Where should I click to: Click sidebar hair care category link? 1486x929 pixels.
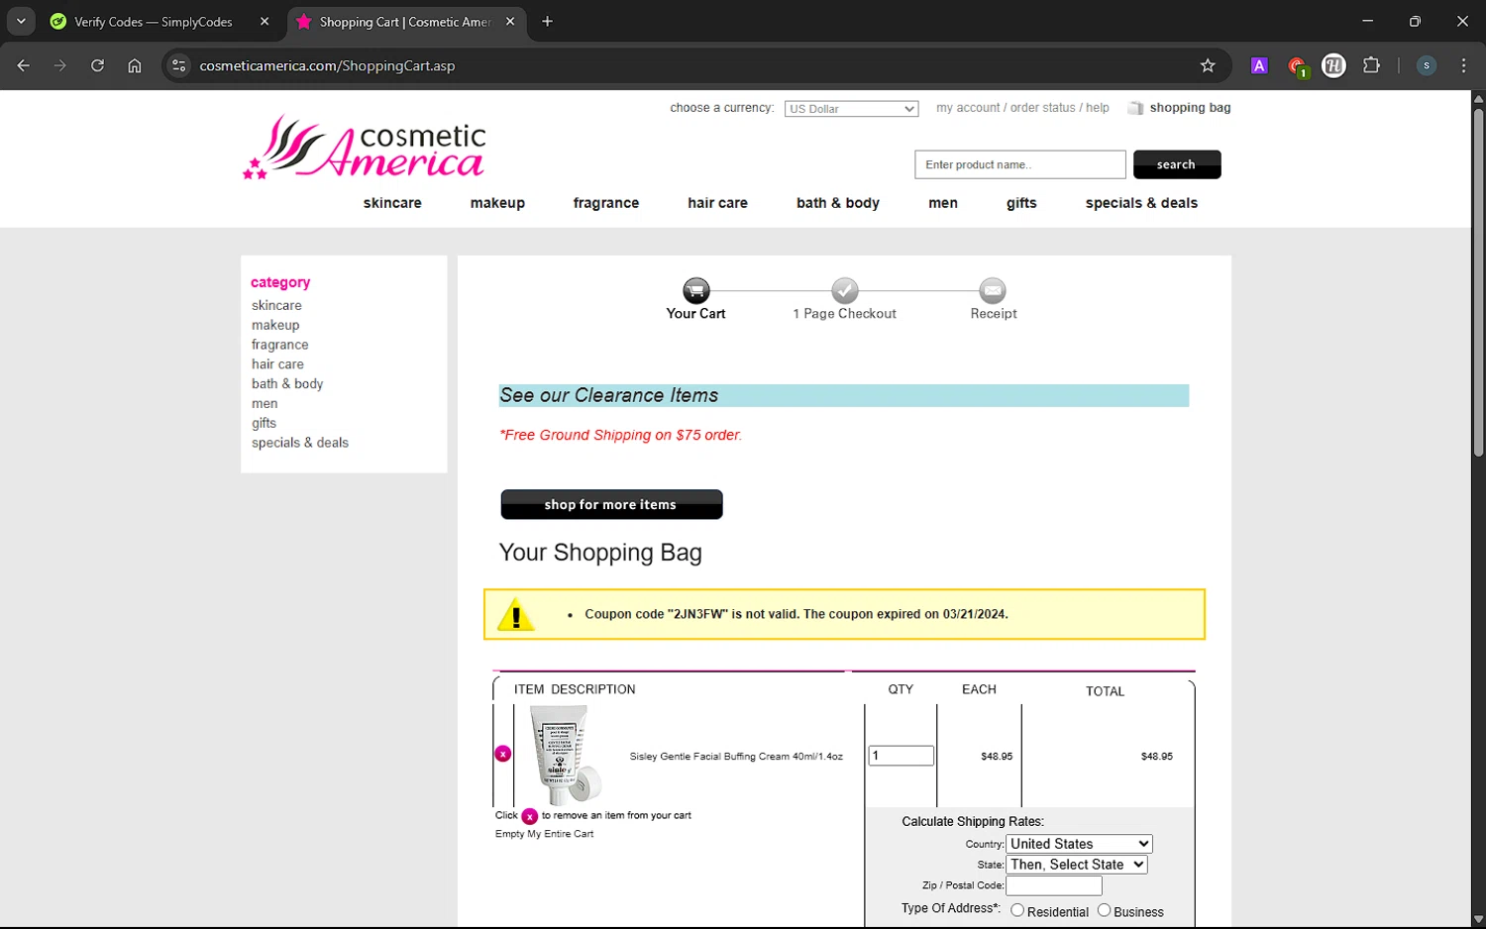click(x=277, y=364)
